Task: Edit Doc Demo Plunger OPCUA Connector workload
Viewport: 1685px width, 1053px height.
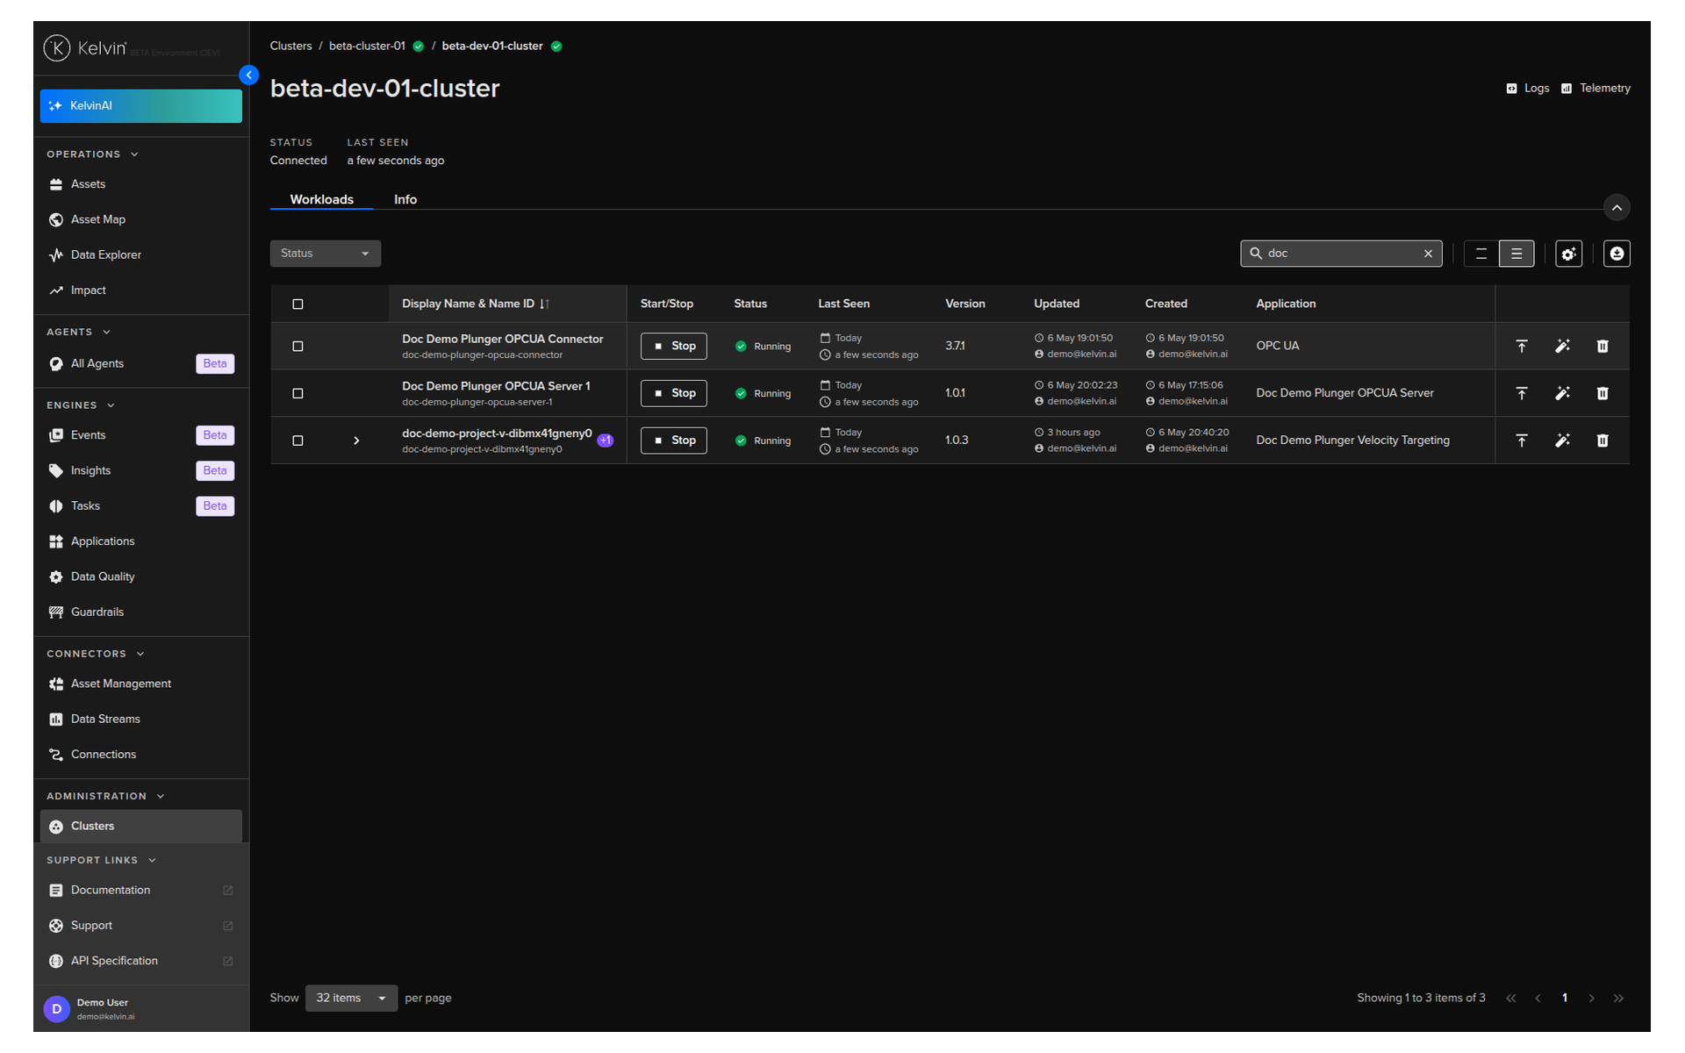Action: 1562,346
